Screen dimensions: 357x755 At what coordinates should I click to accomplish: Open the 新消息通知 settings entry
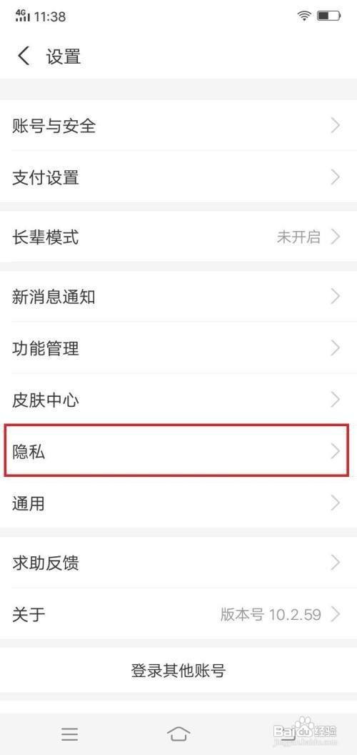point(178,297)
